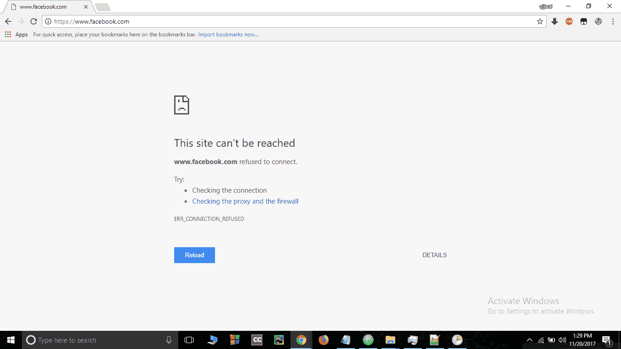Click the ERR_CONNECTION_REFUSED text

209,219
